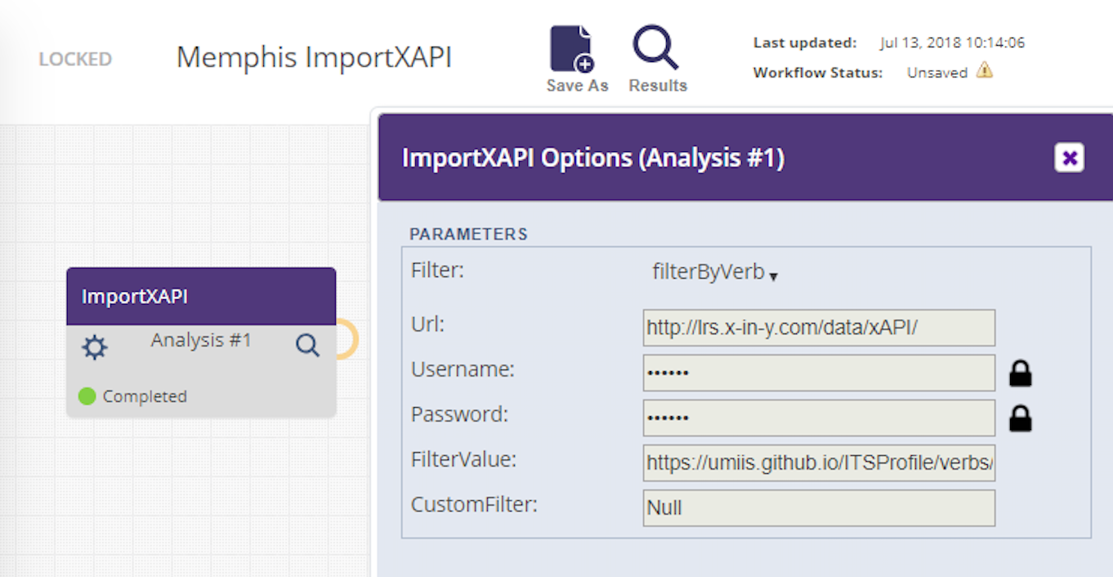Click the Url: parameter label
Viewport: 1113px width, 577px height.
point(427,325)
